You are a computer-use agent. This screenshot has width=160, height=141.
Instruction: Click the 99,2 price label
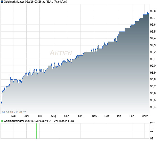tap(153, 52)
